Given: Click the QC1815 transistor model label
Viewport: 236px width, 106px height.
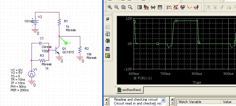Looking at the screenshot, I should click(68, 52).
